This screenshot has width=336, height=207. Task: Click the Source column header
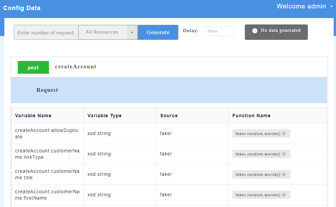pos(169,116)
